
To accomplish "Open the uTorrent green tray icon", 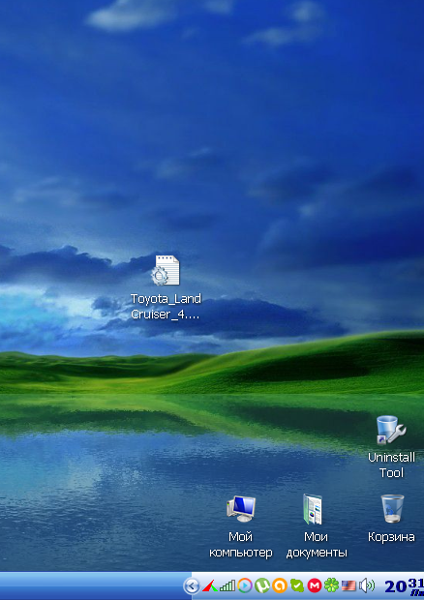I will 262,585.
